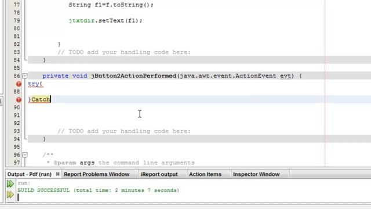Click line number 86 in the gutter

[x=17, y=76]
